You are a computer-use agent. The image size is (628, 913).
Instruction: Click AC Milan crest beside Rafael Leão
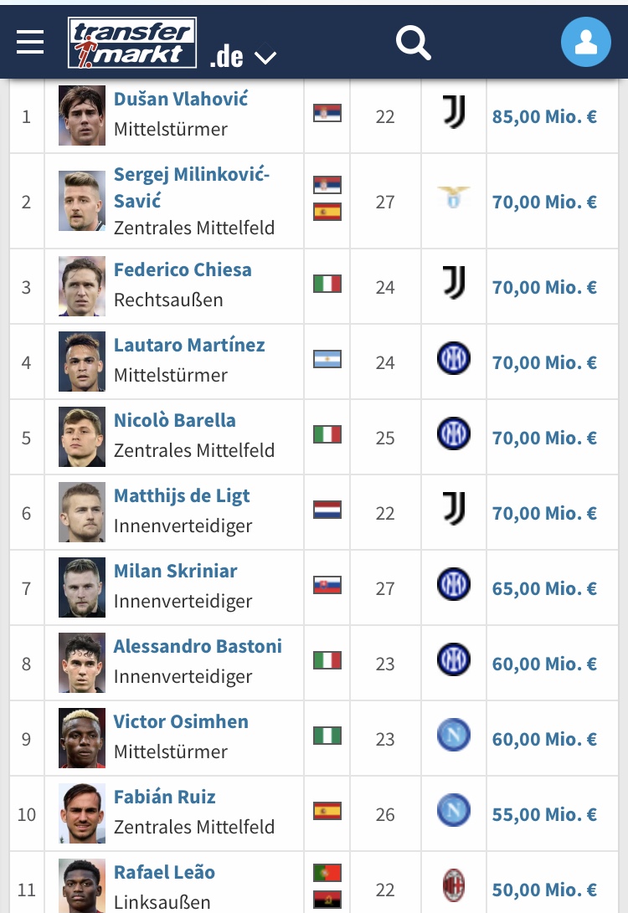click(x=454, y=885)
